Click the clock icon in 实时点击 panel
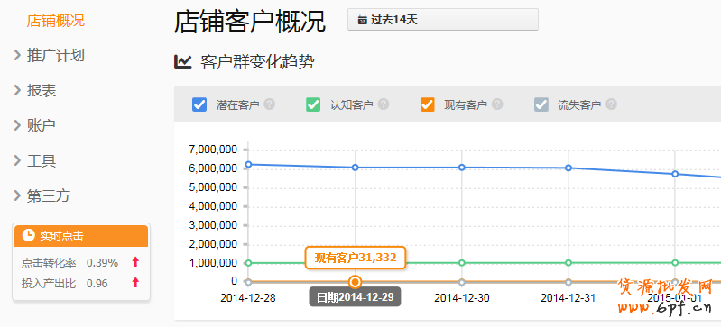Image resolution: width=721 pixels, height=327 pixels. (x=29, y=236)
